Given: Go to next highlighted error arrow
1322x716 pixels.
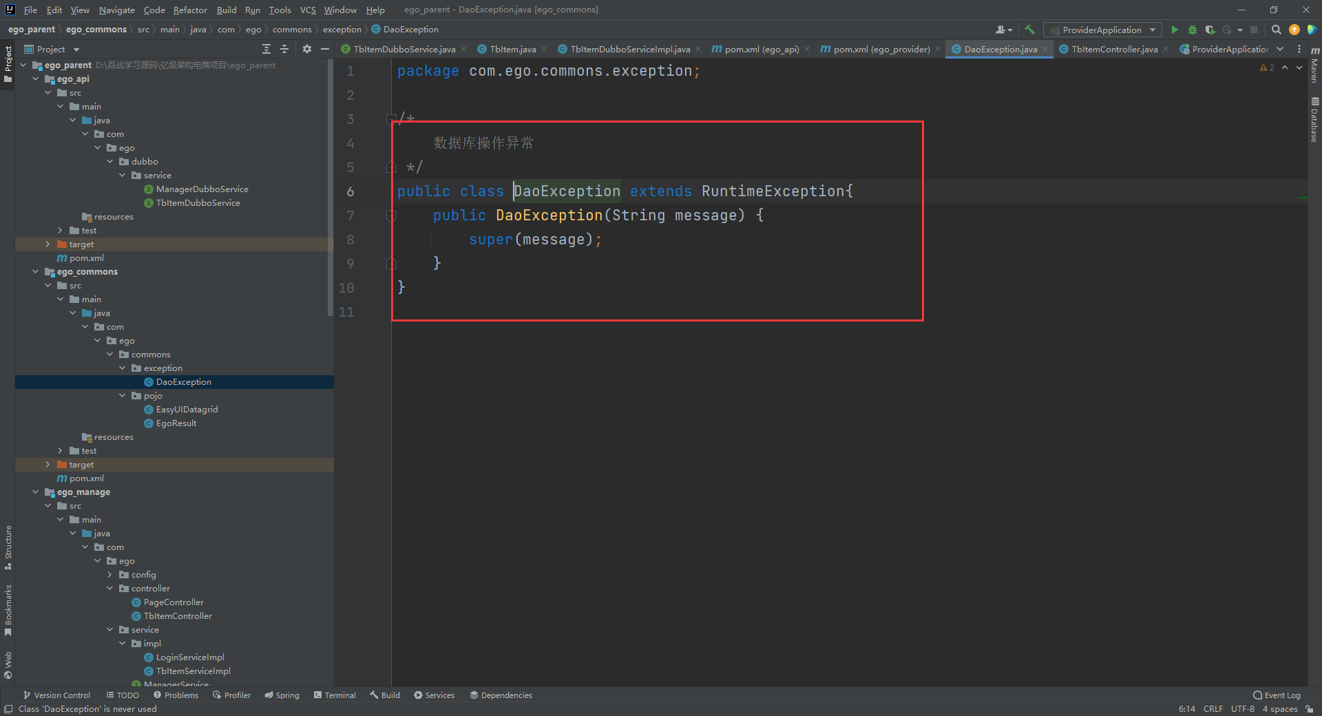Looking at the screenshot, I should pyautogui.click(x=1299, y=67).
